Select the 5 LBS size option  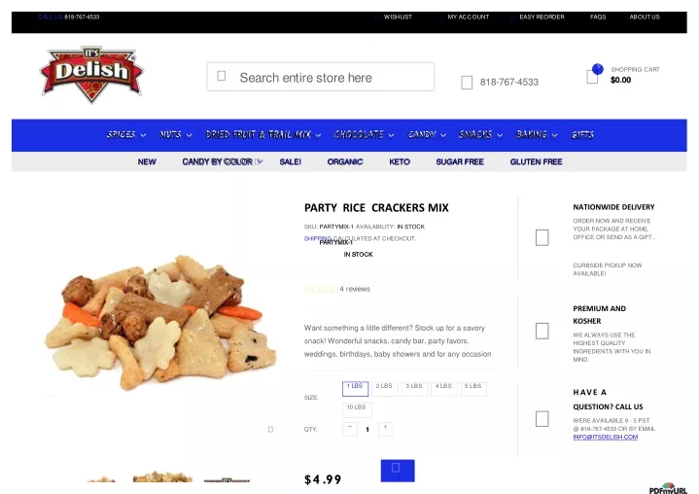(473, 389)
